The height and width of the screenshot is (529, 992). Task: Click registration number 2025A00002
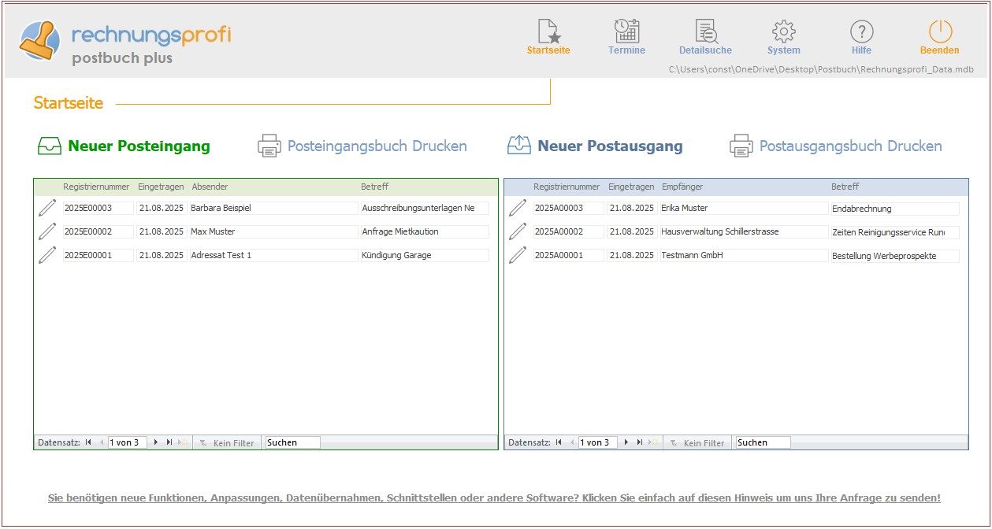pyautogui.click(x=569, y=231)
